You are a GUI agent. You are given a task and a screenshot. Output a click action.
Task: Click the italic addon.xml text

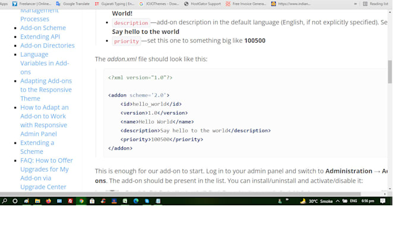click(x=122, y=59)
